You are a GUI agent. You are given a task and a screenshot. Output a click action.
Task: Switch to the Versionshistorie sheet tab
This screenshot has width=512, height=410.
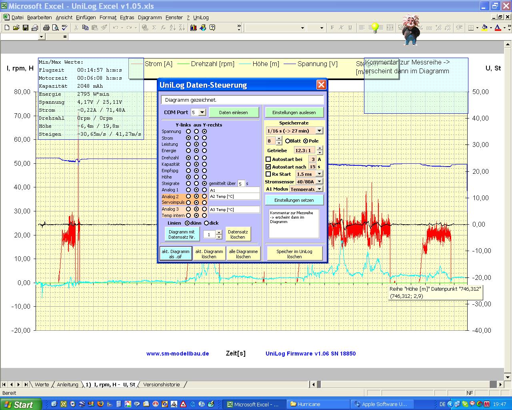click(x=162, y=384)
